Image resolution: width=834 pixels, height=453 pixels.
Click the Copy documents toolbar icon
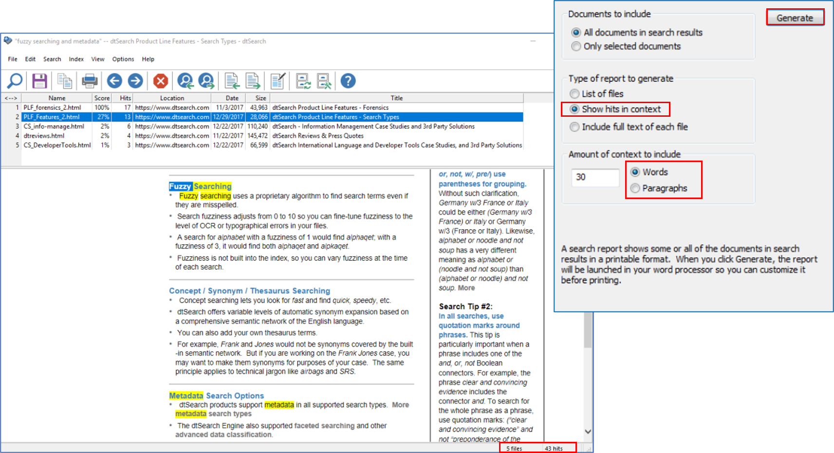coord(64,81)
